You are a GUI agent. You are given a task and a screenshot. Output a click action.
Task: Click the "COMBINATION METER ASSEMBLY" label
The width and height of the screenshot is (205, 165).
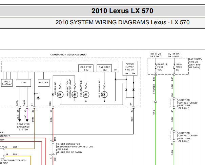(x=69, y=55)
